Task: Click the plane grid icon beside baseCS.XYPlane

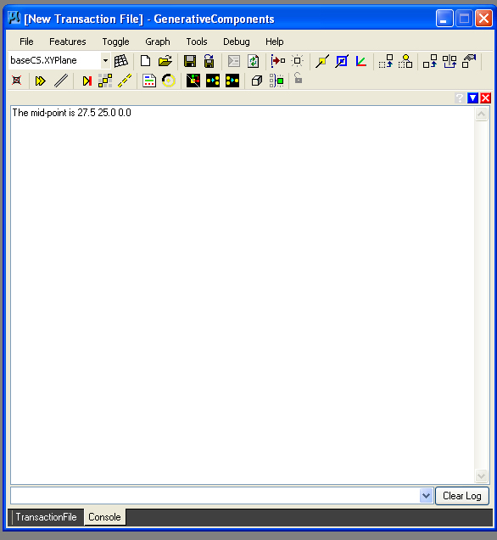Action: 121,61
